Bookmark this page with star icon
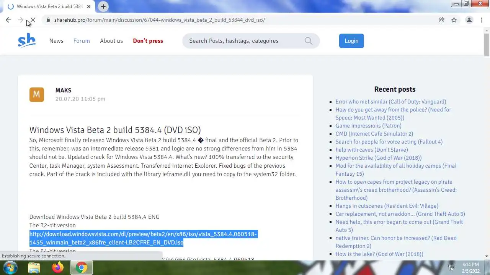The height and width of the screenshot is (275, 490). click(x=454, y=20)
